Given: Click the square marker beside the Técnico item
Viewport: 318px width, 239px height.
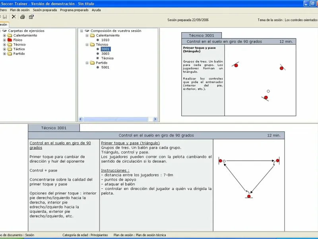Looking at the screenshot, I should [x=98, y=58].
